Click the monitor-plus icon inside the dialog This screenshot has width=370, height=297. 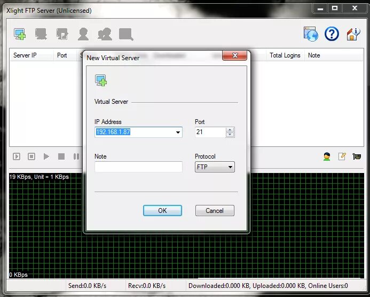pos(101,80)
